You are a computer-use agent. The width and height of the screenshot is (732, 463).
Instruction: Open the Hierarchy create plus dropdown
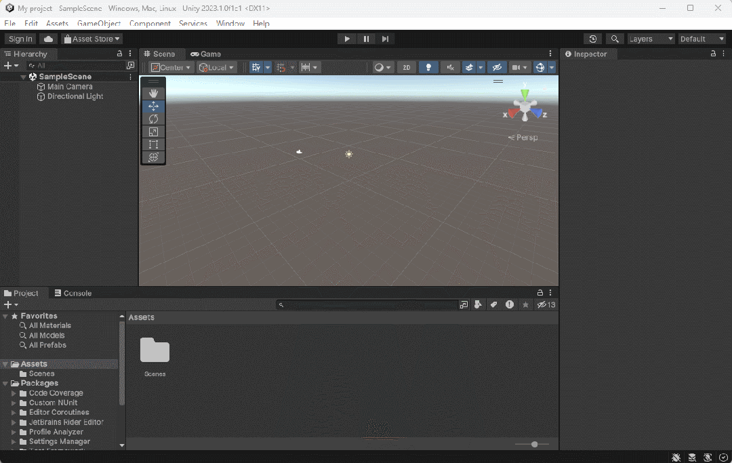[12, 66]
